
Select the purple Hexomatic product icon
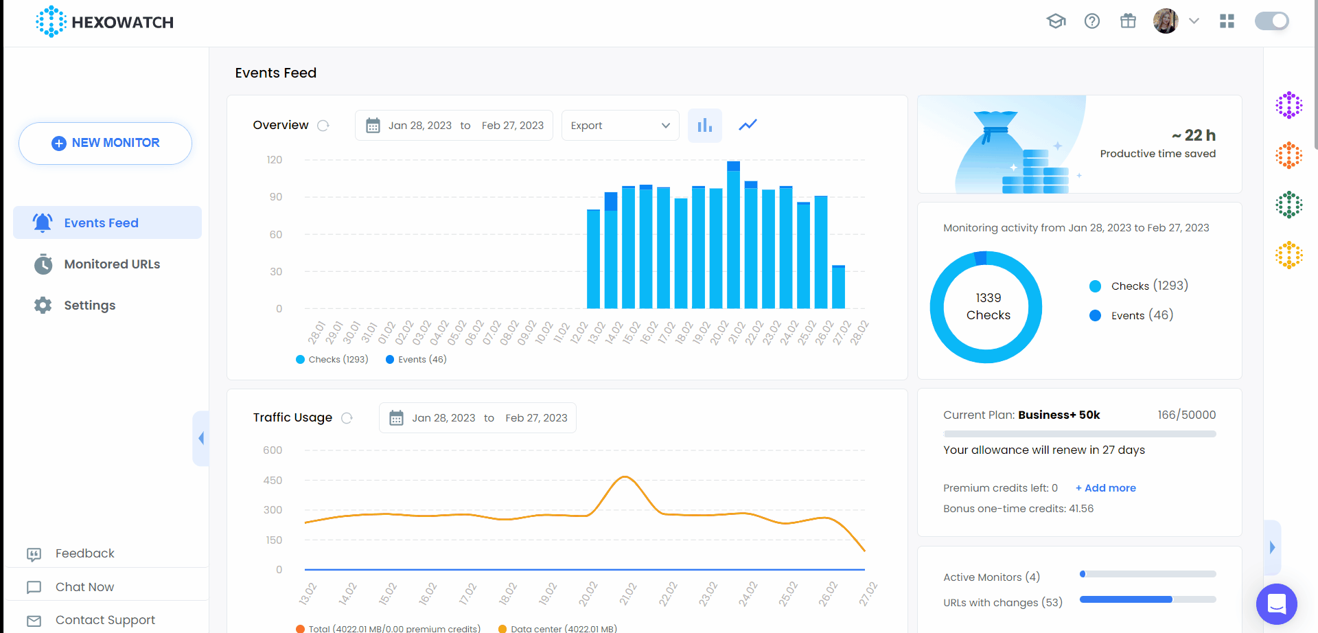tap(1290, 105)
